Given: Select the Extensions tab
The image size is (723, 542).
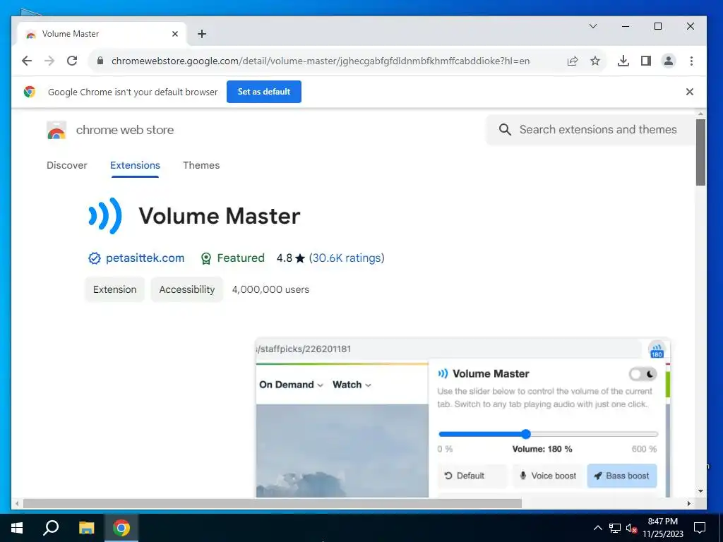Looking at the screenshot, I should coord(135,165).
